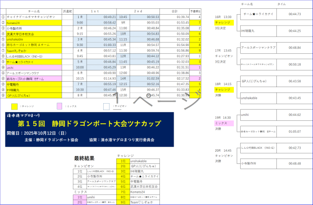Select the 01:05.07 time in the 19R bracket
Viewport: 313px width, 205px height.
point(294,132)
